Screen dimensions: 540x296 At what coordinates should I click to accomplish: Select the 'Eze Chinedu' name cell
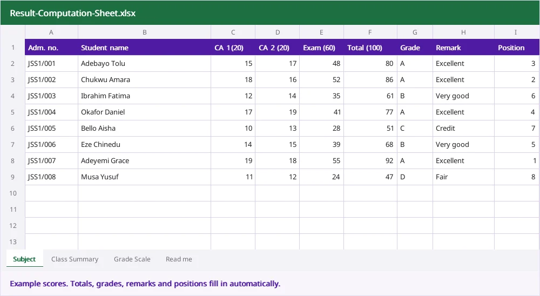[144, 144]
